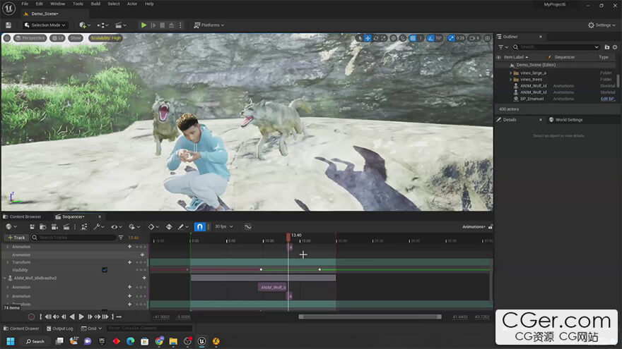The image size is (622, 349).
Task: Select the scale gizmo tool in the viewport
Action: point(384,38)
